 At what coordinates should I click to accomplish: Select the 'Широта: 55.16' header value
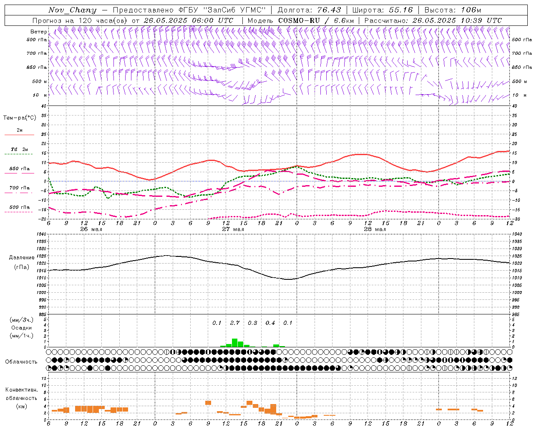point(383,10)
